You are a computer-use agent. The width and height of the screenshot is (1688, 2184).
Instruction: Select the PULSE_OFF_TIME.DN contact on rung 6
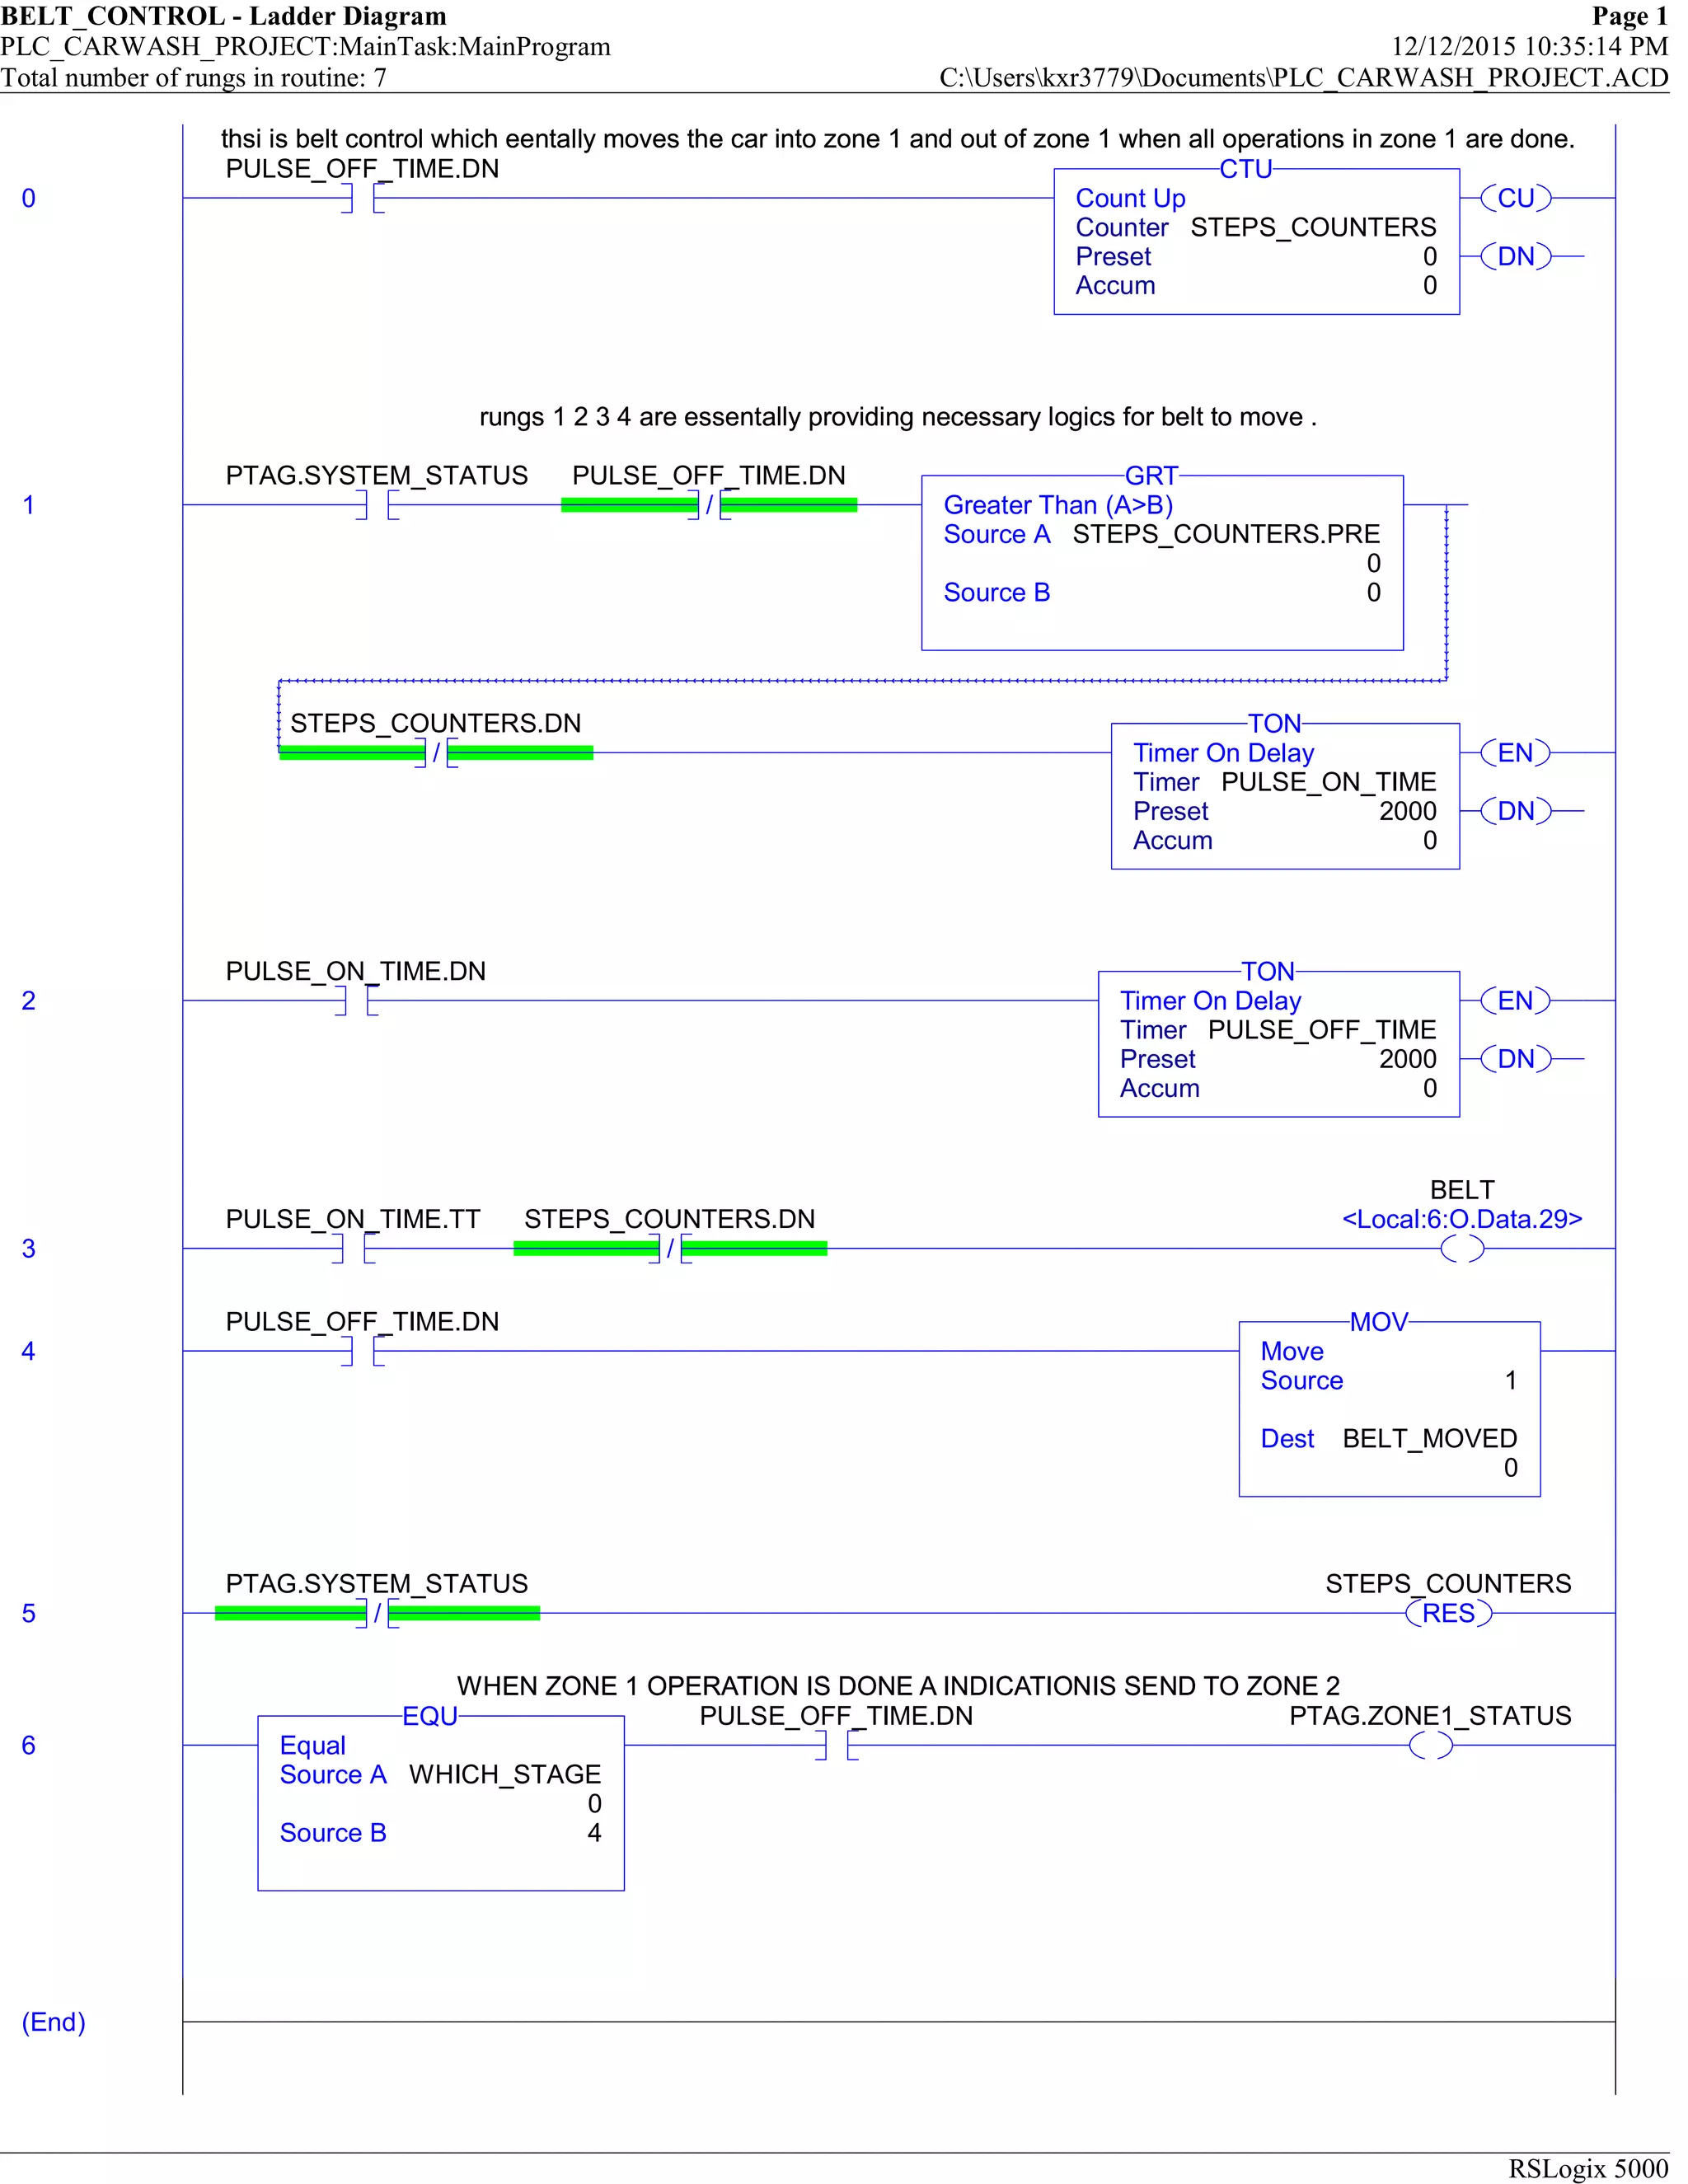tap(836, 1745)
